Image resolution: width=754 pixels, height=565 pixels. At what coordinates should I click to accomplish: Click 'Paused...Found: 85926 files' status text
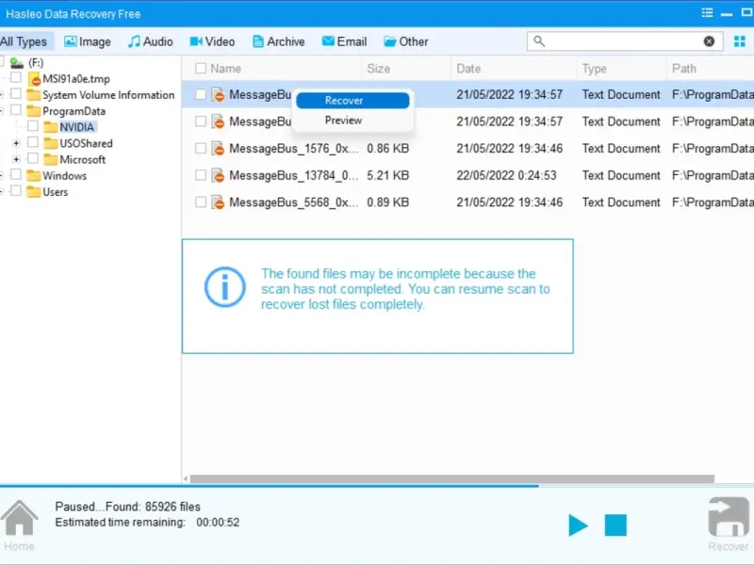coord(127,507)
